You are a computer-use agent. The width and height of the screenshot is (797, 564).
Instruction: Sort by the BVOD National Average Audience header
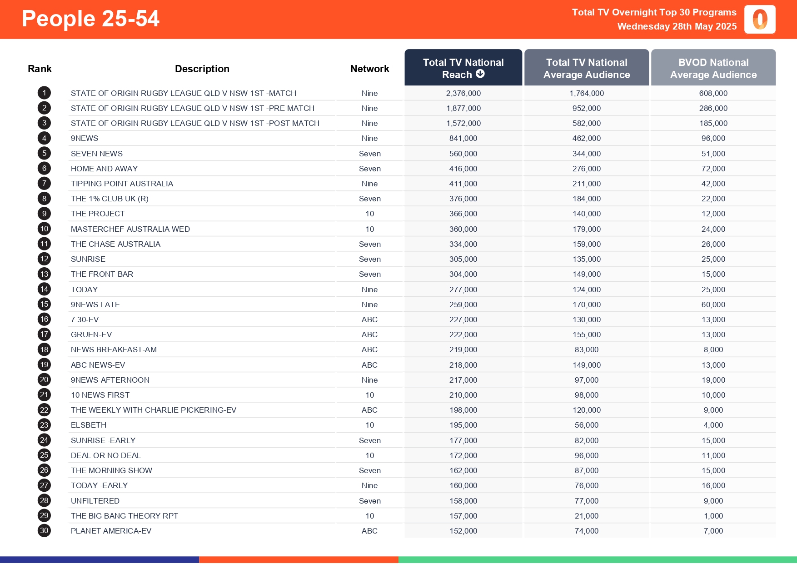click(713, 68)
